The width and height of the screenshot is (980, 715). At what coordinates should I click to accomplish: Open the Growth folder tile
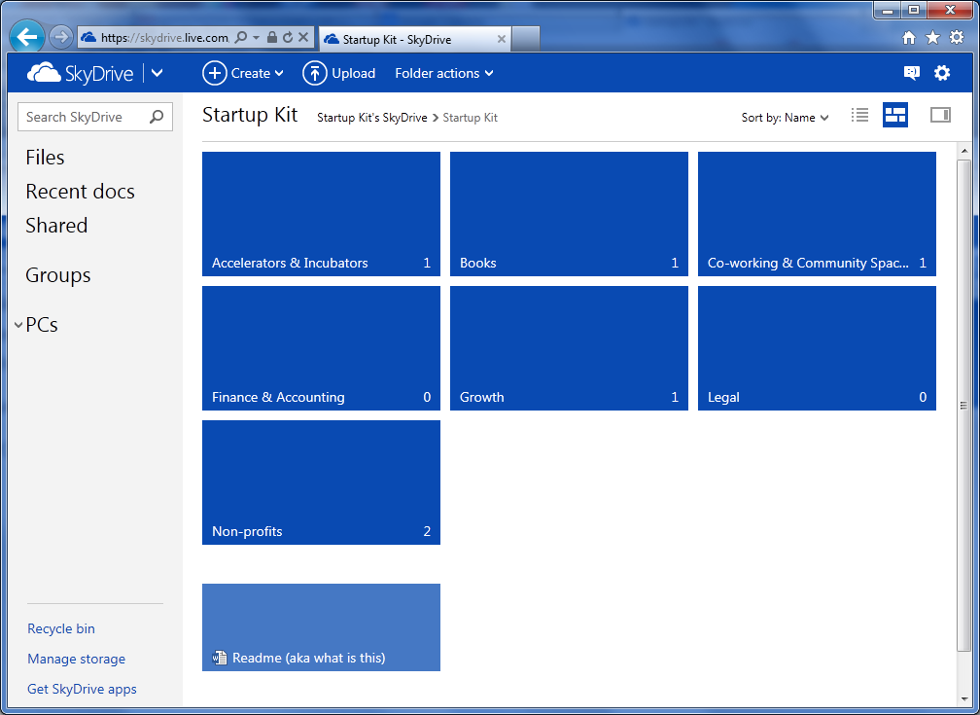(569, 348)
